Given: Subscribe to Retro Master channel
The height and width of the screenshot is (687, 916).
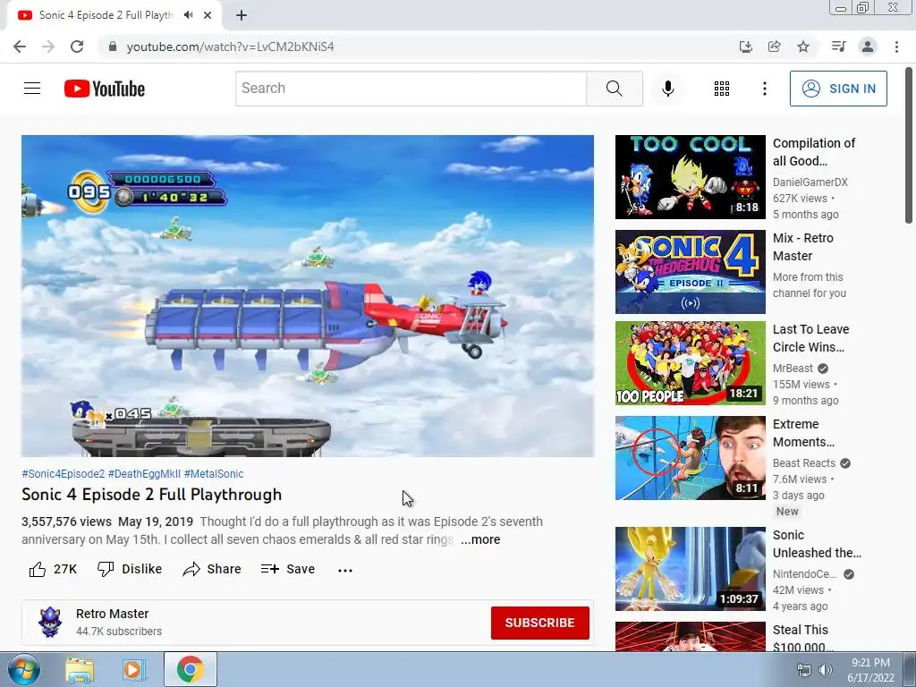Looking at the screenshot, I should tap(539, 623).
